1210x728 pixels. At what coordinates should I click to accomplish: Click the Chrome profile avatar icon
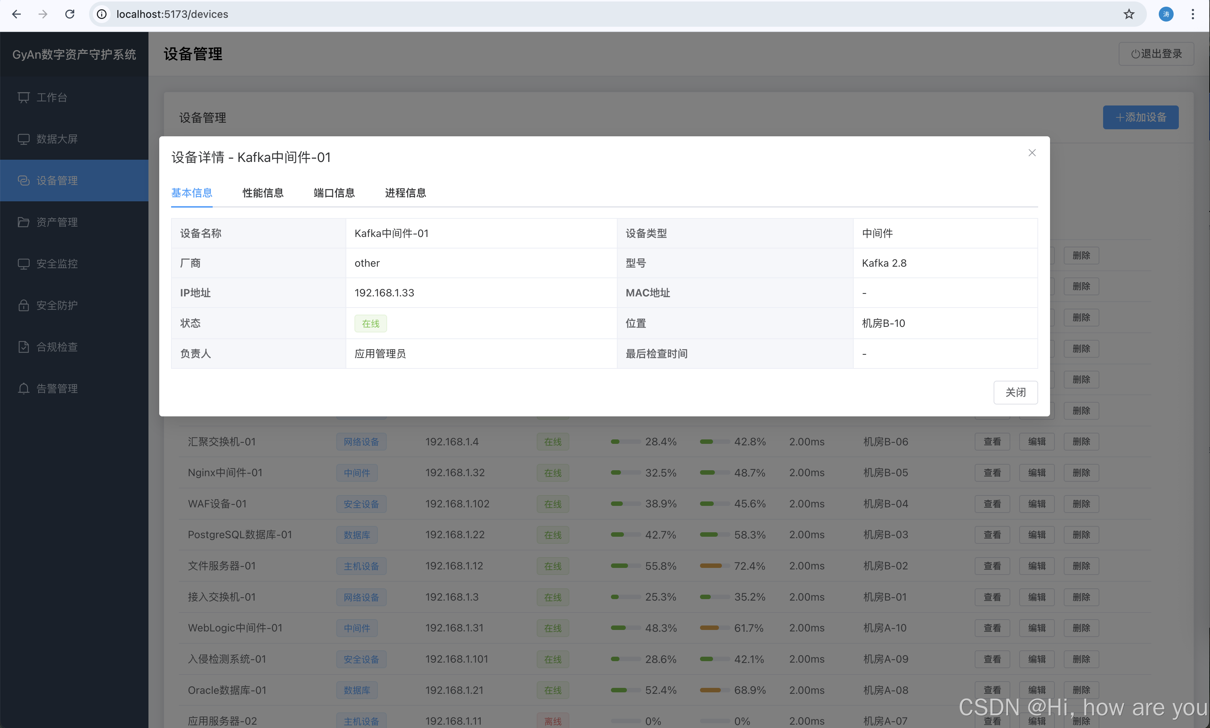(1165, 14)
